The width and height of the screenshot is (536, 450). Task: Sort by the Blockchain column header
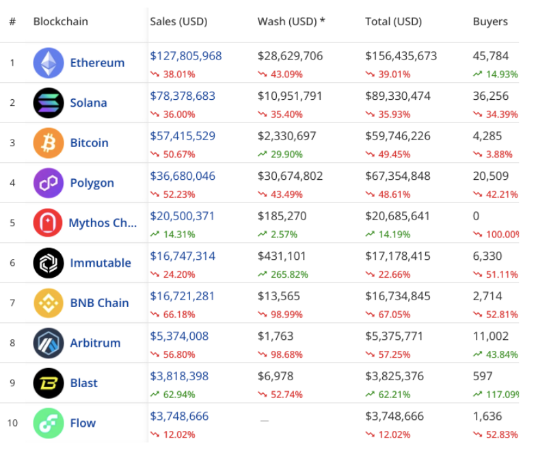[x=61, y=22]
